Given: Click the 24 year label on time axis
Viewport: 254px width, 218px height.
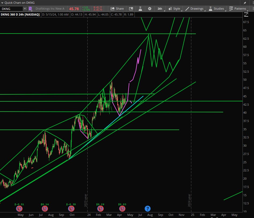Looking at the screenshot, I should (89, 215).
